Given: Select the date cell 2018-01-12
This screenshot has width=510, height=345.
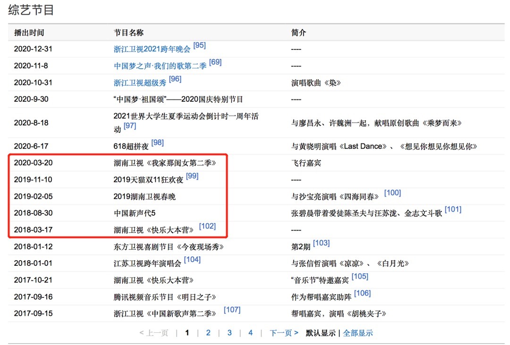Looking at the screenshot, I should click(x=33, y=246).
